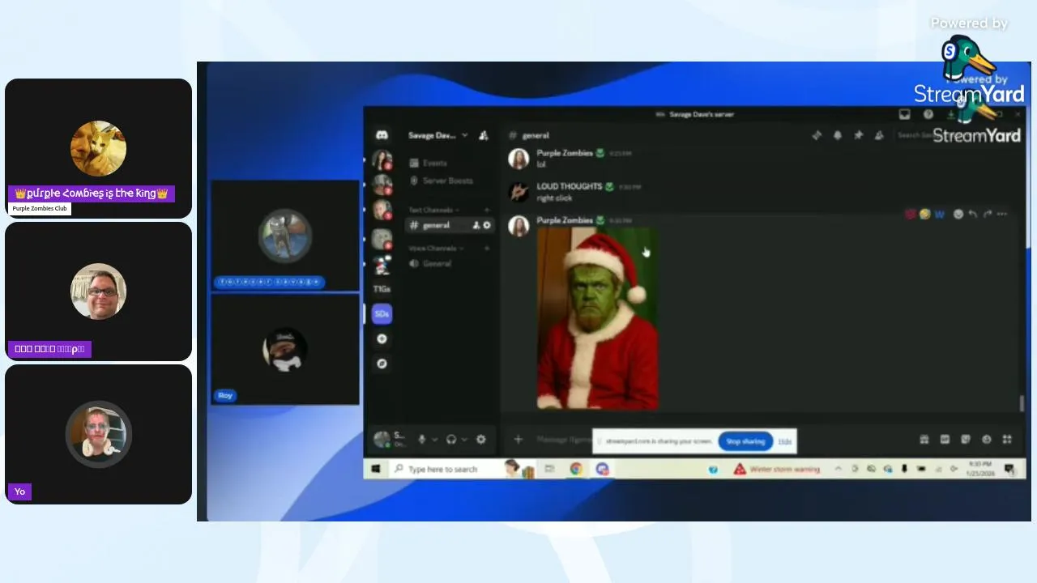
Task: Open the Threads icon in channel header
Action: [817, 135]
